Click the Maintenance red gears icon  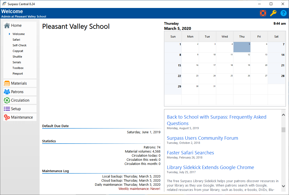(x=7, y=117)
